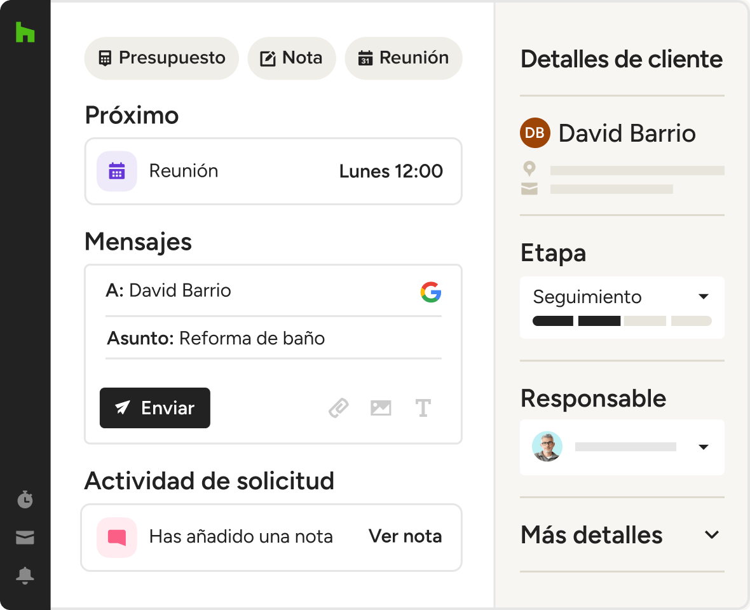Open the timer icon in sidebar
This screenshot has height=610, width=750.
click(25, 499)
